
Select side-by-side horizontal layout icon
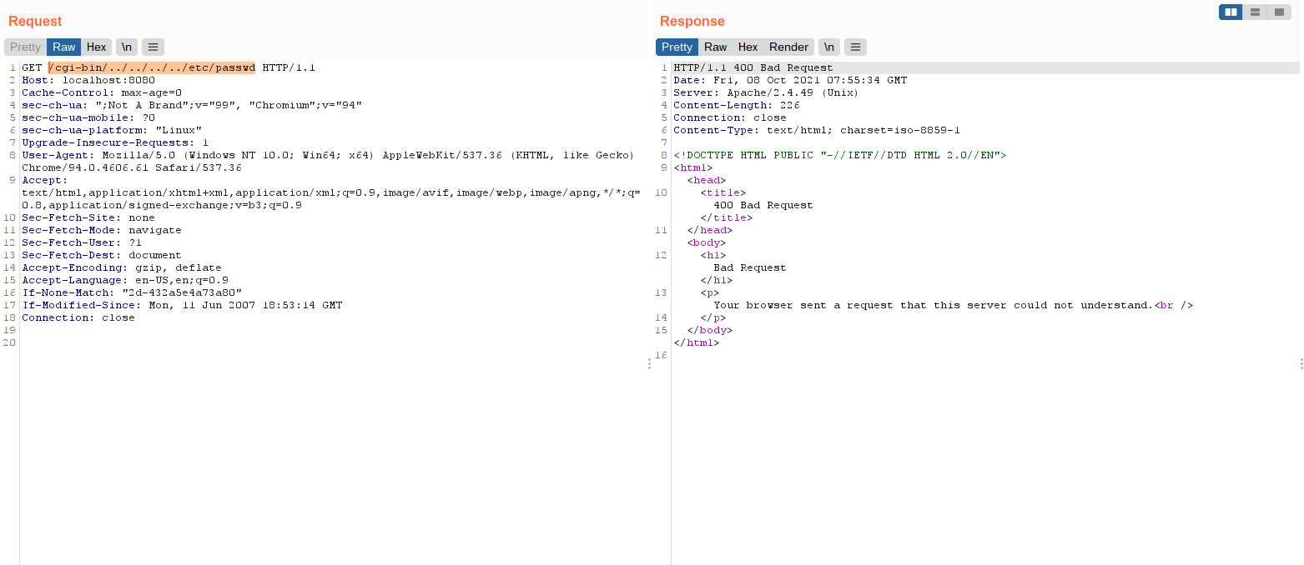click(1231, 12)
